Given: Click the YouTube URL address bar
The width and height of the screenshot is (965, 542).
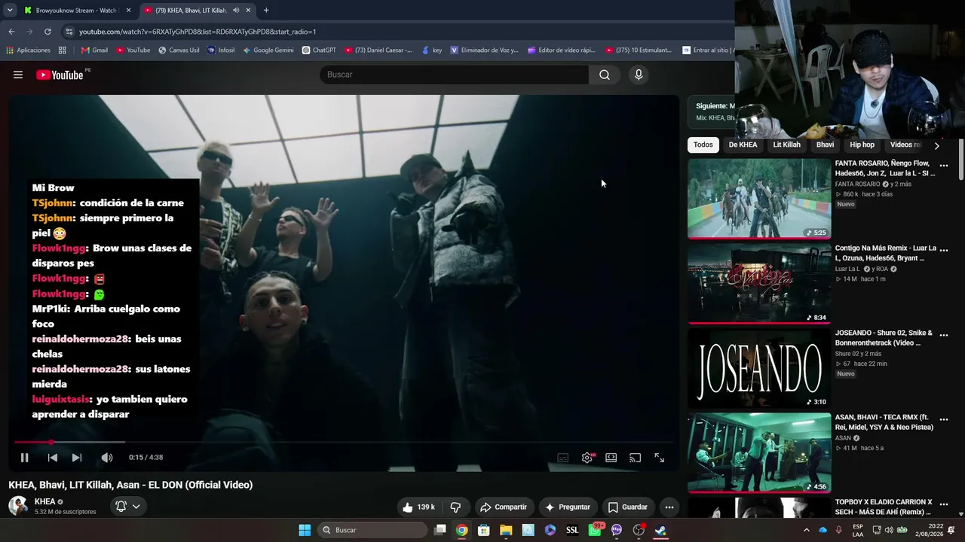Looking at the screenshot, I should [x=198, y=32].
